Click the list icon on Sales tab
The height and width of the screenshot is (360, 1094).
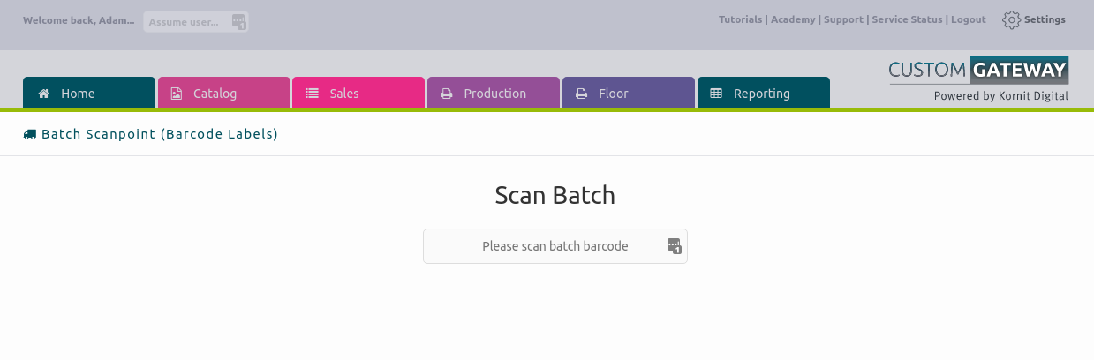tap(312, 94)
